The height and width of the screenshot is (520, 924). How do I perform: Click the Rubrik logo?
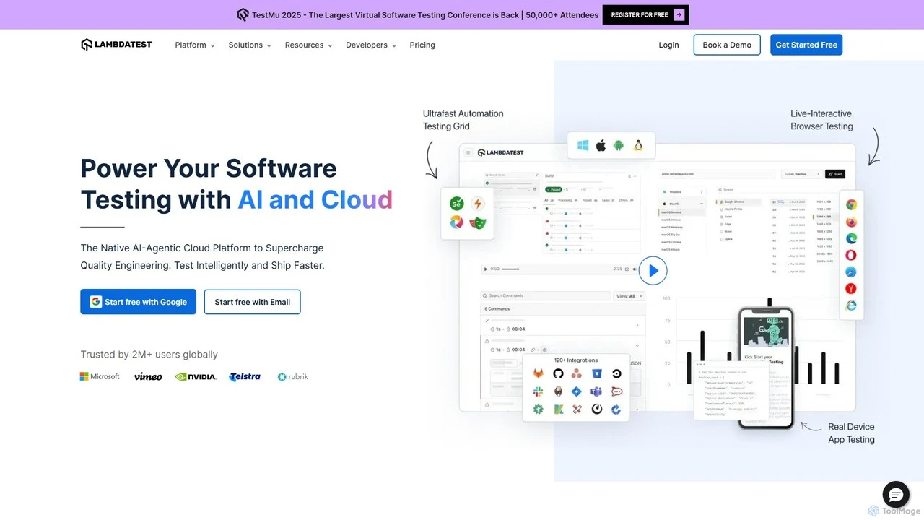pyautogui.click(x=292, y=376)
